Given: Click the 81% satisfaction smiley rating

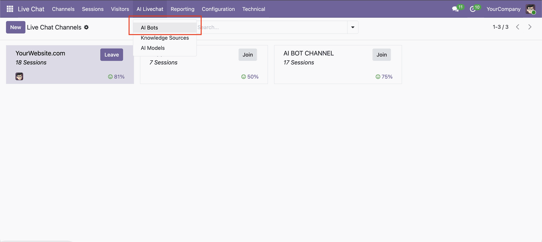Looking at the screenshot, I should click(x=116, y=77).
